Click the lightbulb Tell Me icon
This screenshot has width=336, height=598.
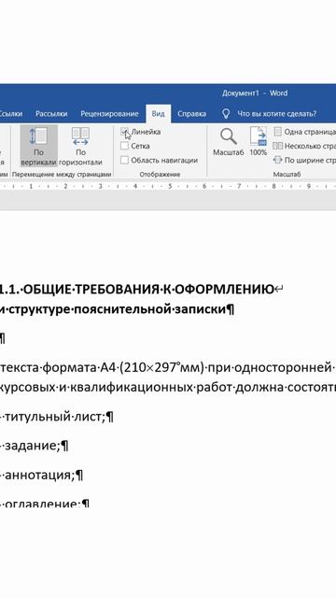pos(226,114)
